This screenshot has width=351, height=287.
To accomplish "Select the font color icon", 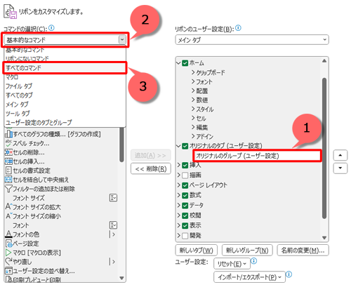I will (8, 234).
